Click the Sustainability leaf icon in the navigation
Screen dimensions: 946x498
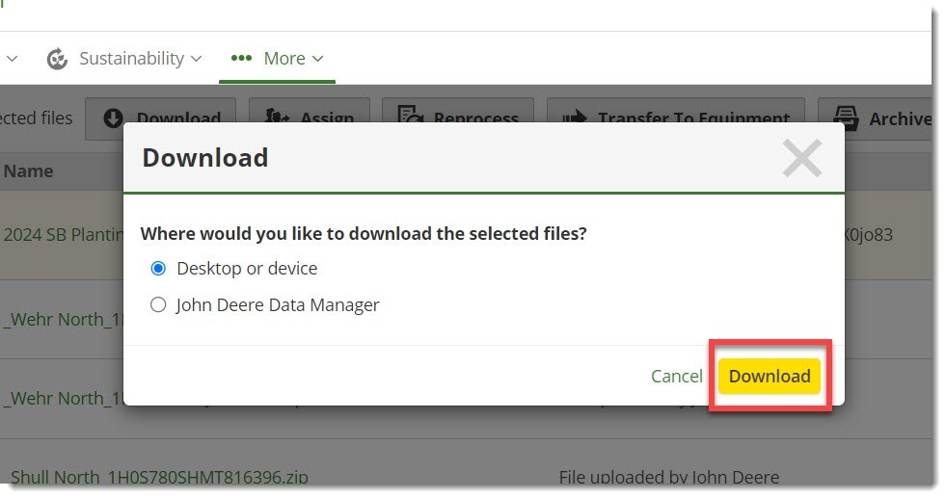57,59
